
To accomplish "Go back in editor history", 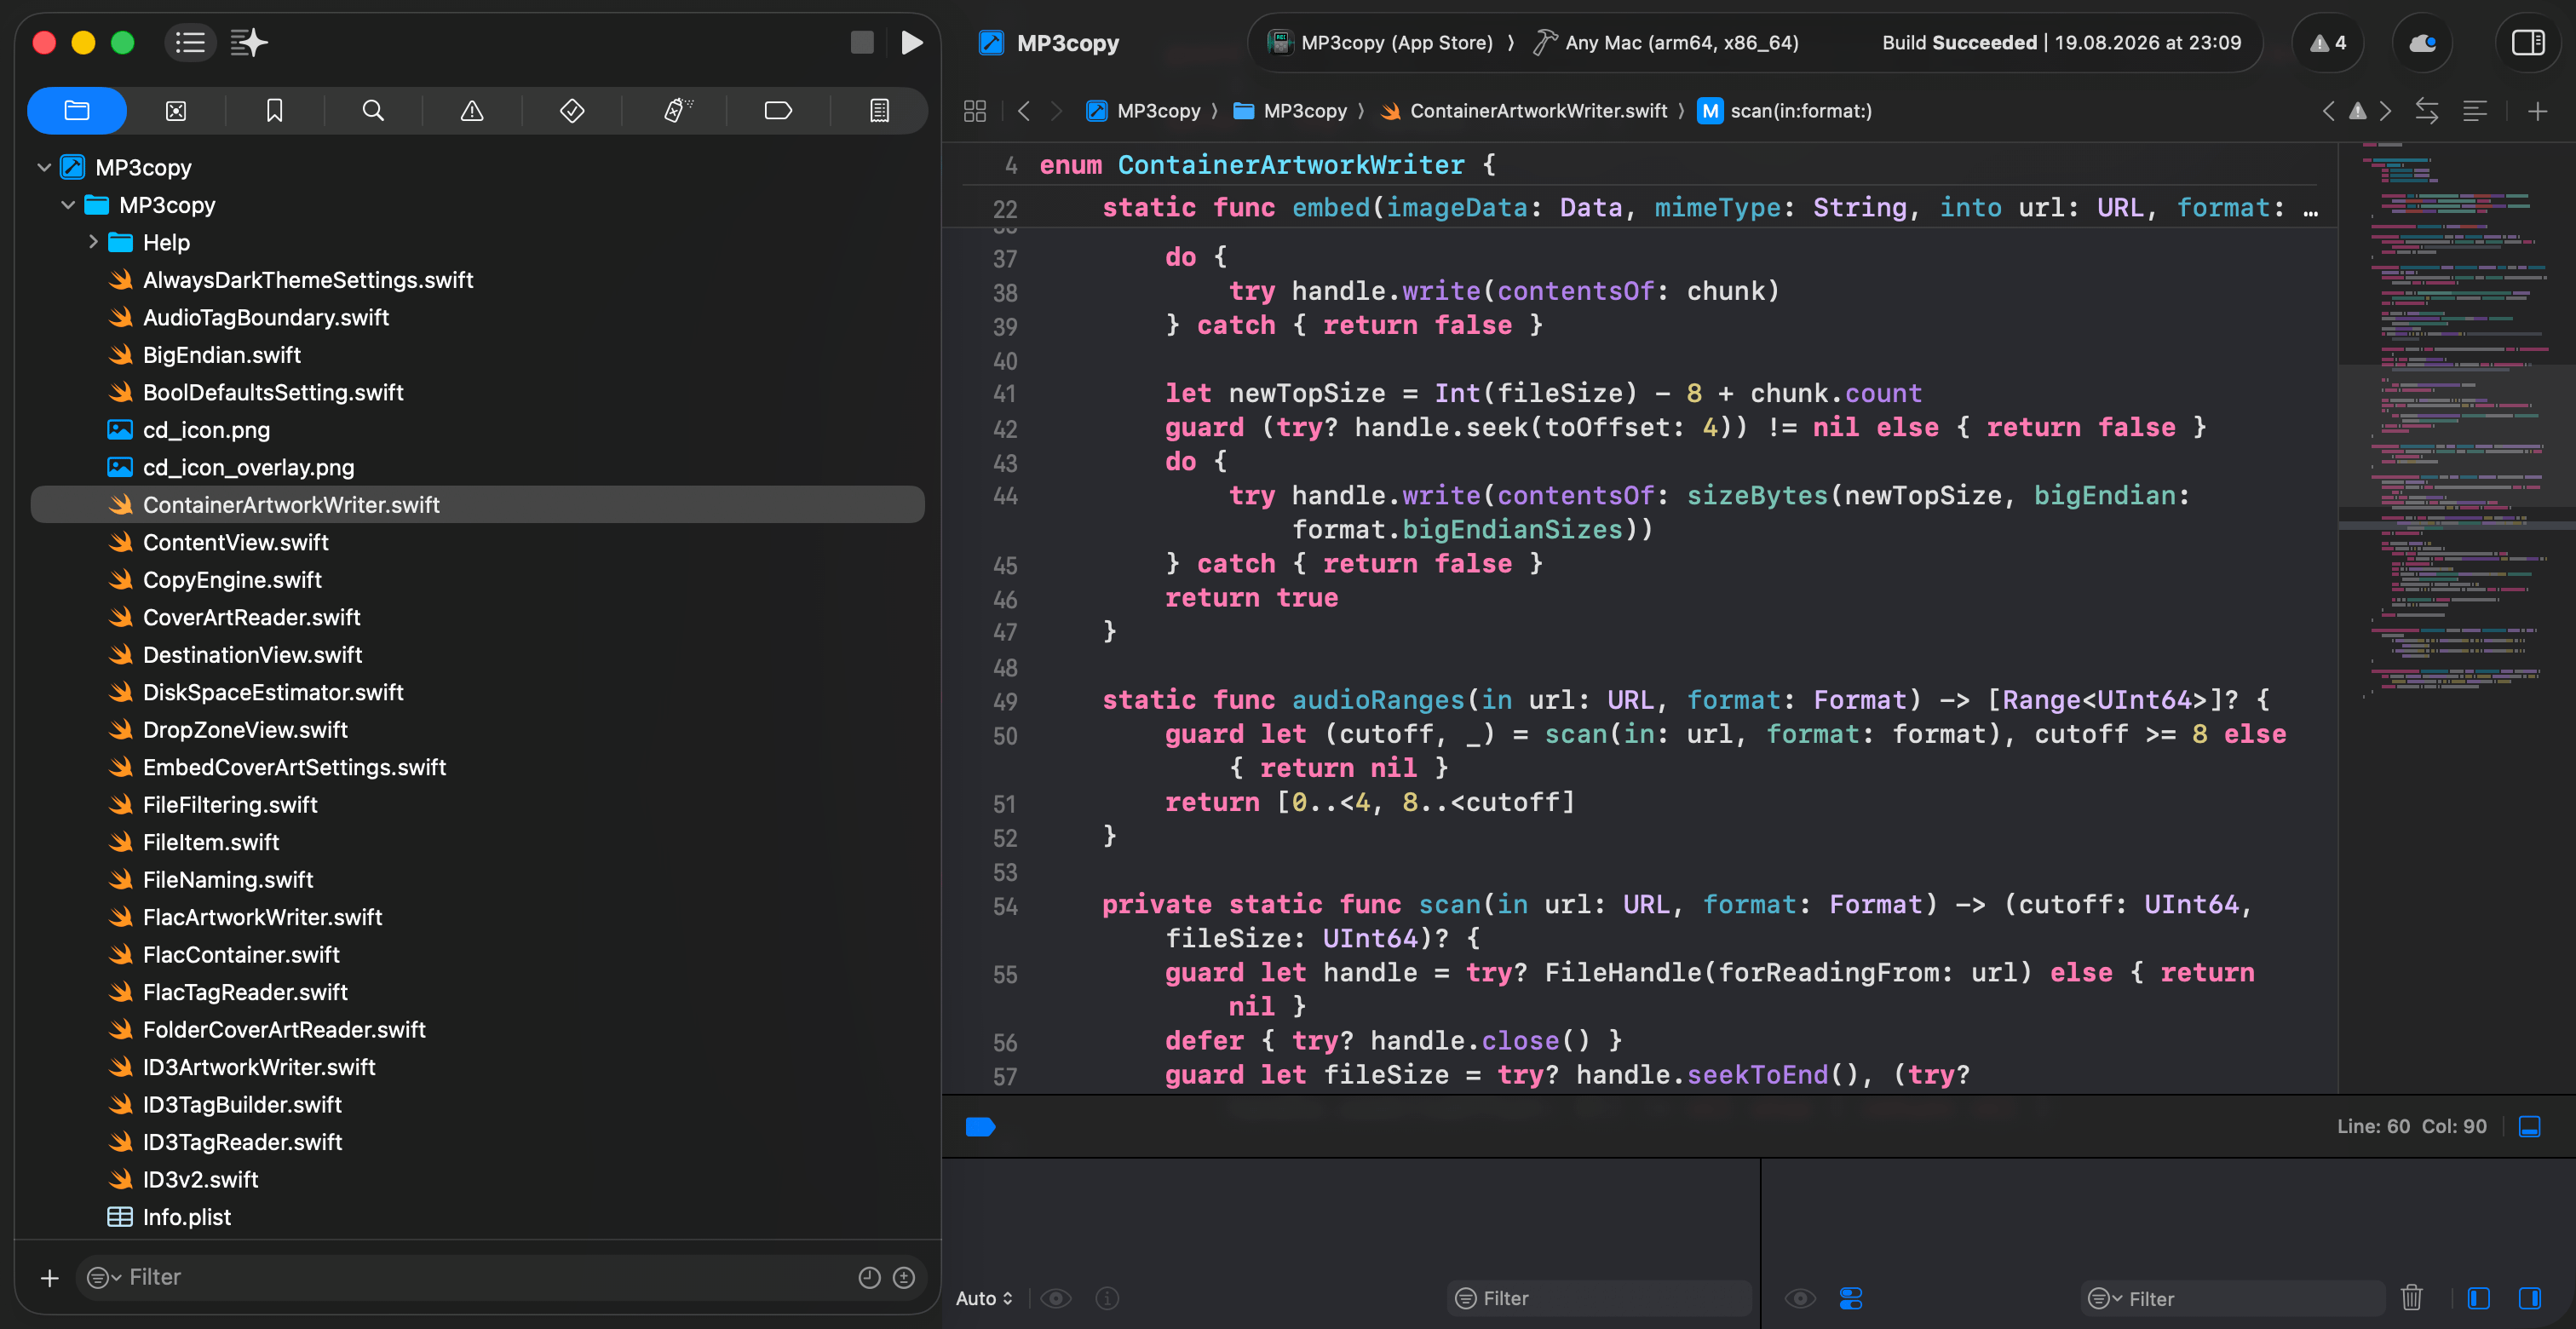I will (x=1023, y=111).
